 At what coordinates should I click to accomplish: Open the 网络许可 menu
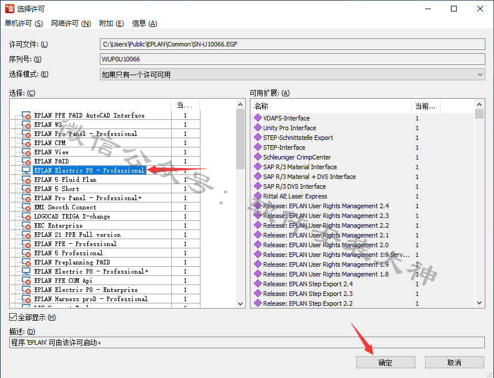pyautogui.click(x=71, y=24)
